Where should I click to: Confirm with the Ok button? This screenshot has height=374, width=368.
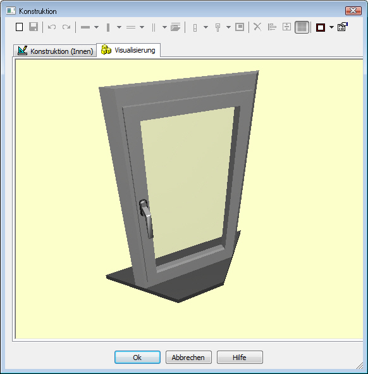pyautogui.click(x=137, y=357)
